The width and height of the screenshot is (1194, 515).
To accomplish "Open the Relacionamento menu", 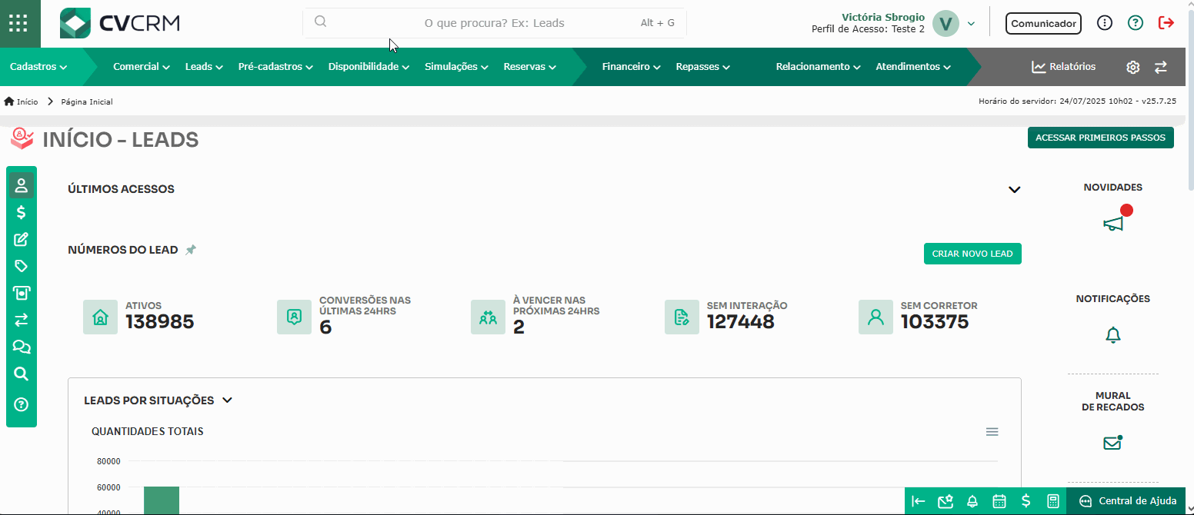I will (819, 67).
